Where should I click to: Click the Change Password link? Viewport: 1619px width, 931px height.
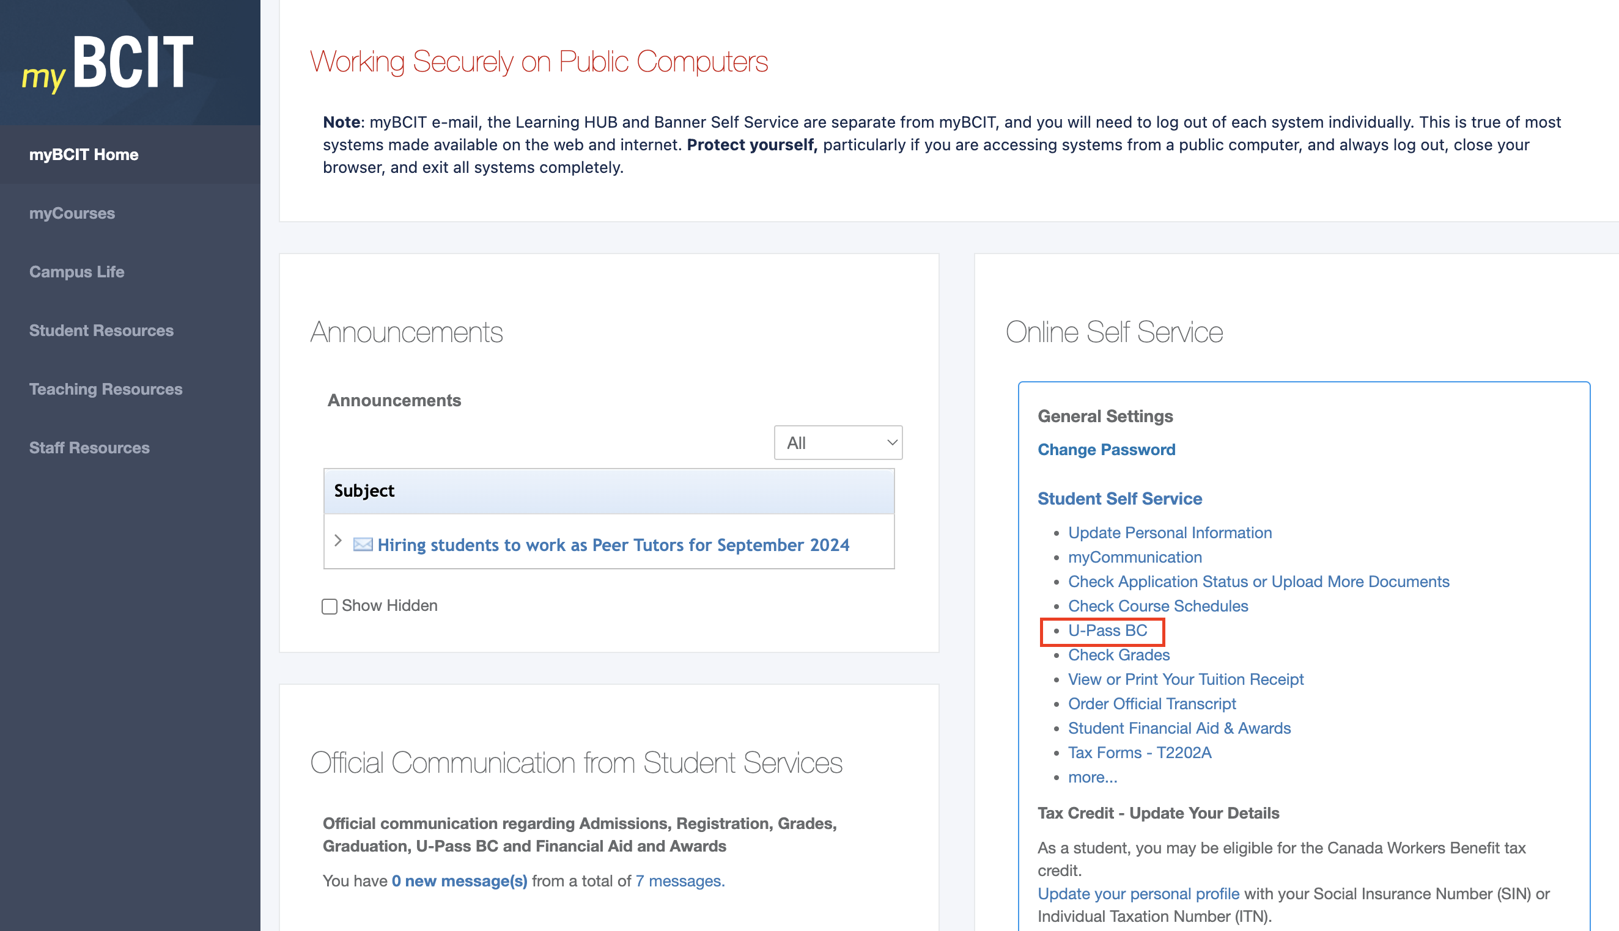[1106, 450]
